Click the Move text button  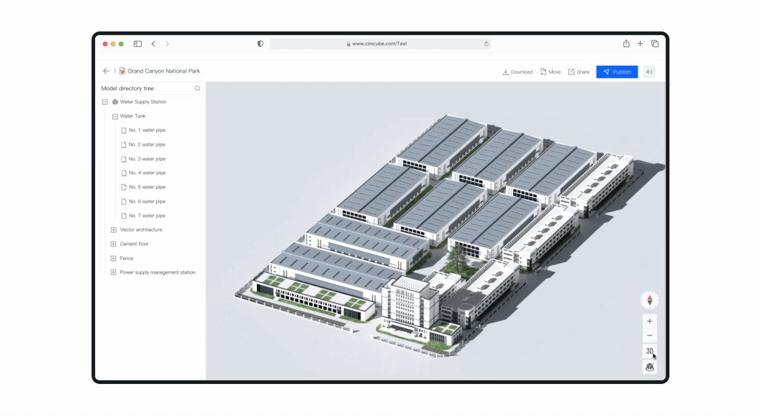555,72
